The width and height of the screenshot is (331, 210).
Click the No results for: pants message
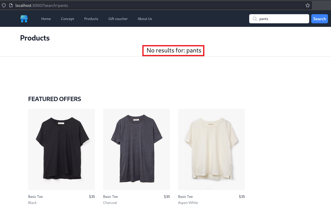[x=174, y=51]
